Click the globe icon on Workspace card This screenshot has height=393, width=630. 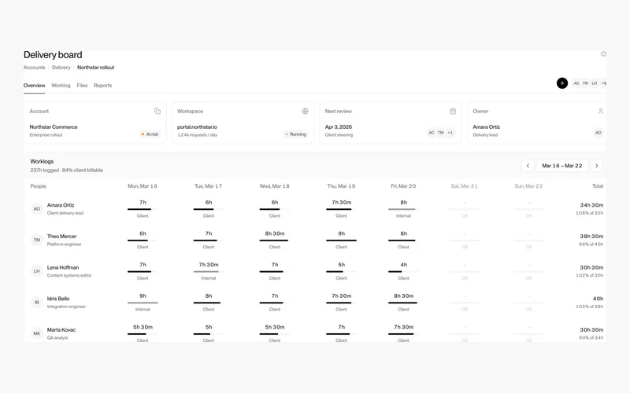[x=305, y=111]
